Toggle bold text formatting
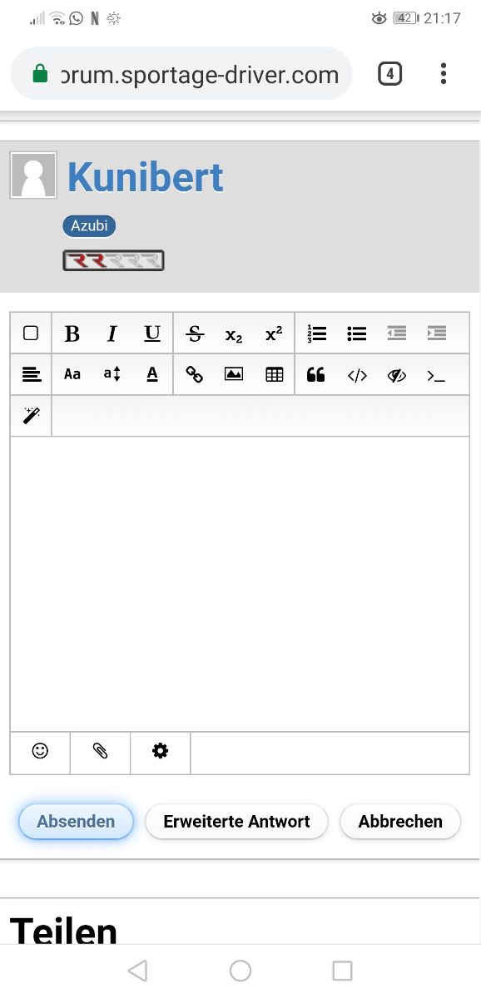Viewport: 481px width, 998px height. pyautogui.click(x=72, y=333)
